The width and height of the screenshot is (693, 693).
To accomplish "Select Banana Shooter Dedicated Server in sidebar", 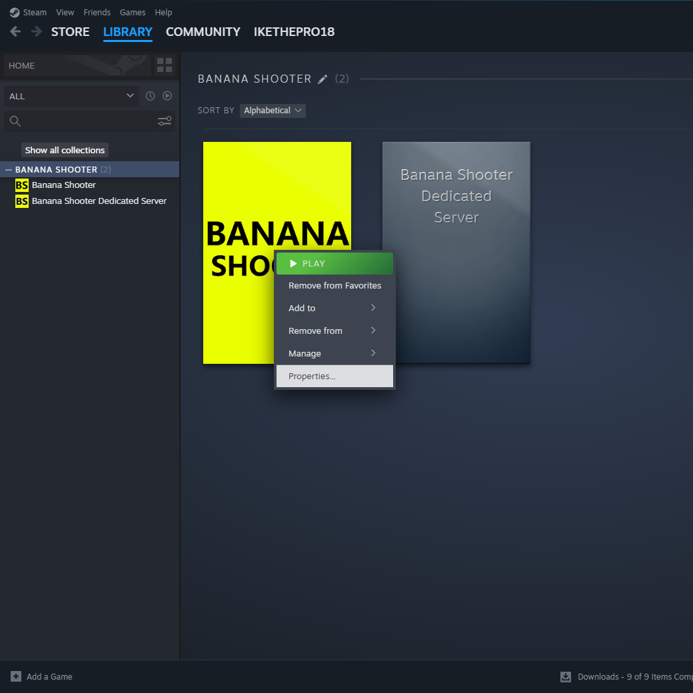I will pos(99,201).
